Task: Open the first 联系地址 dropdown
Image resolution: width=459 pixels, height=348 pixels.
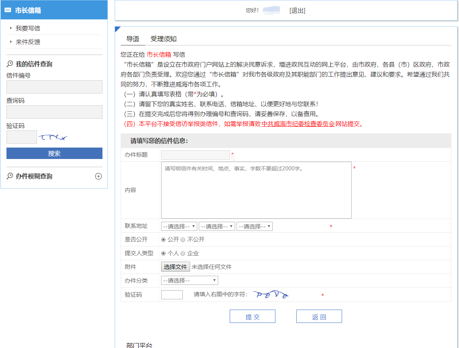Action: pyautogui.click(x=179, y=226)
